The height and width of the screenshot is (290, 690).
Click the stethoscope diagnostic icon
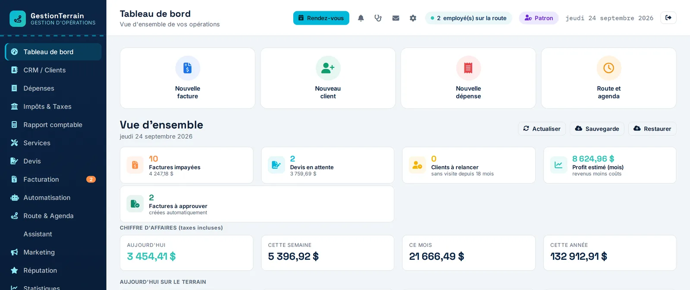378,18
